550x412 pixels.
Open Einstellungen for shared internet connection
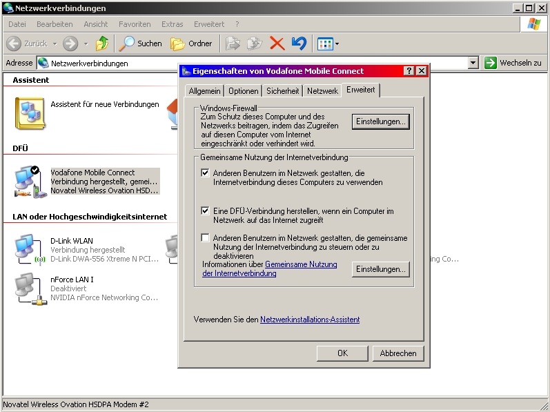(380, 269)
